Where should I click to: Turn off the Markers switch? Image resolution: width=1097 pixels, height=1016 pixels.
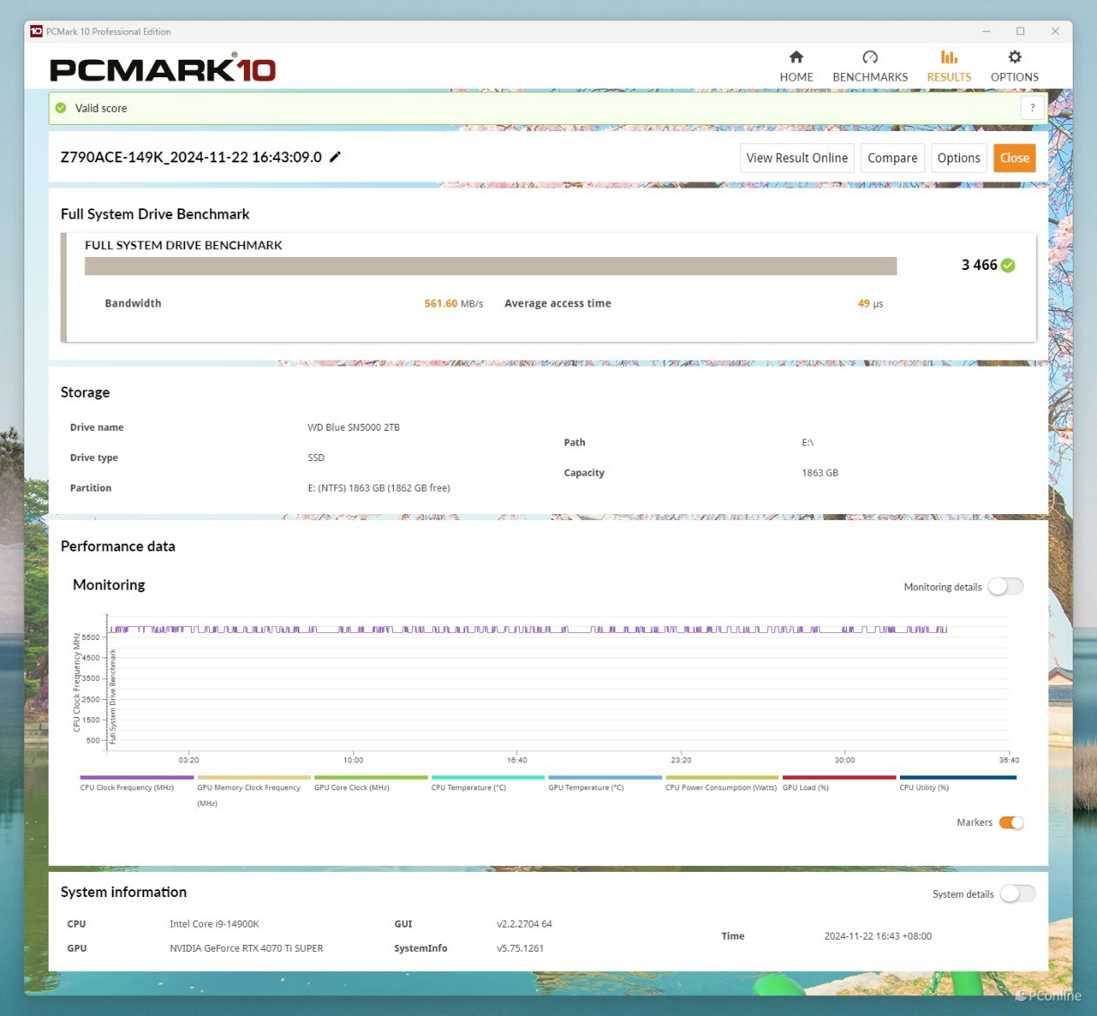[x=1011, y=822]
